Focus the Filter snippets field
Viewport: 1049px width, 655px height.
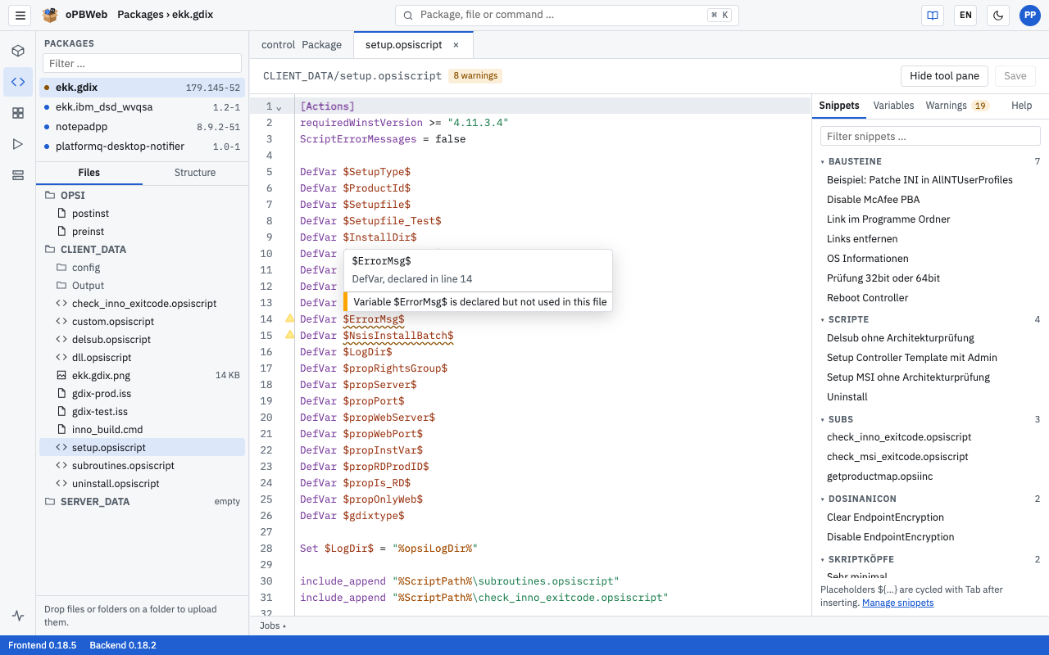click(930, 136)
